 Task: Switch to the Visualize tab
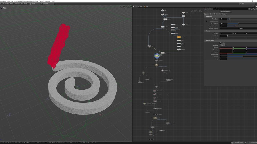click(x=218, y=14)
